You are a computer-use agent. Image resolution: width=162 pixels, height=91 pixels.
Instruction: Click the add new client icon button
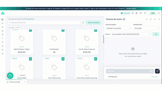156,34
